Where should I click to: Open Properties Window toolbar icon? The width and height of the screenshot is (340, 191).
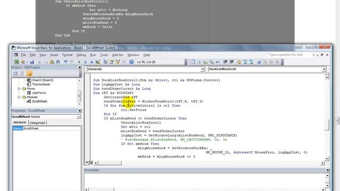(x=112, y=62)
